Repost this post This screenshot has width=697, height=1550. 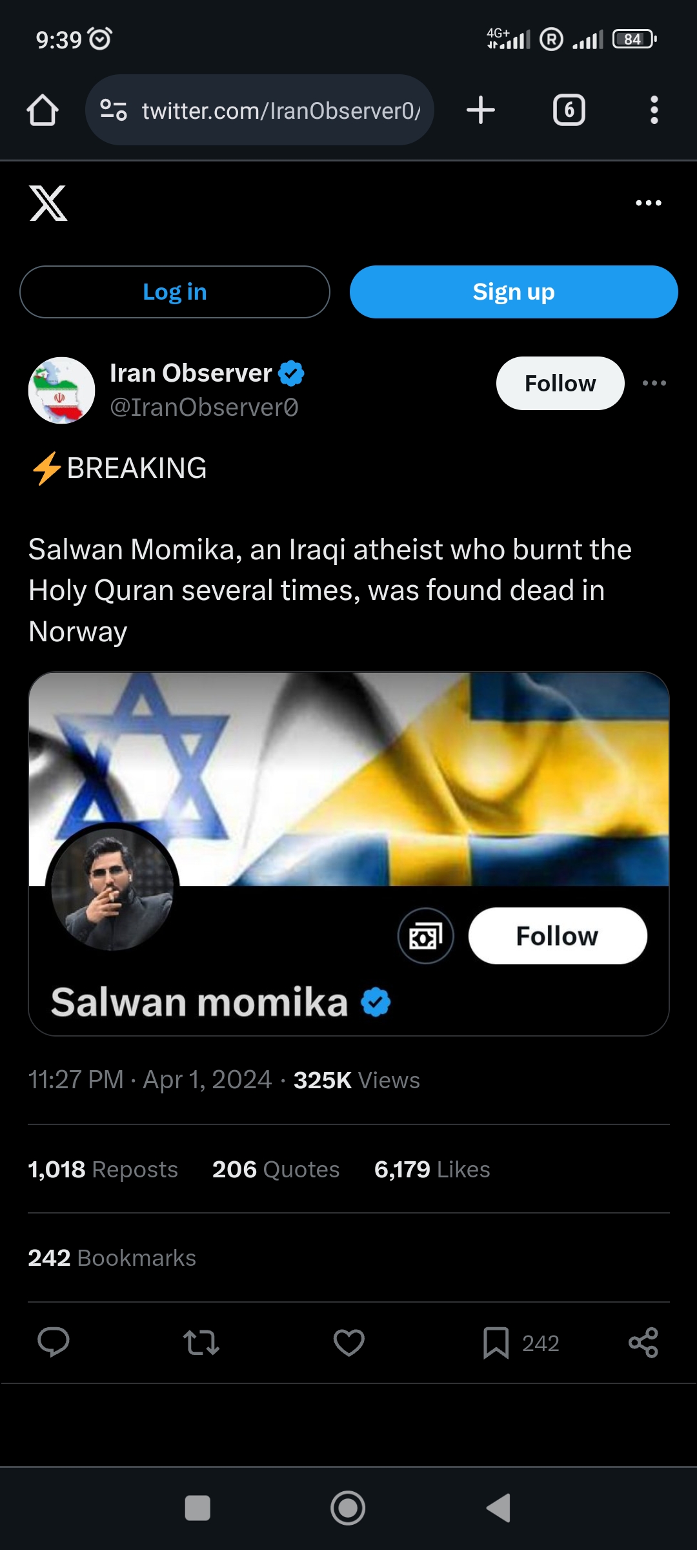(x=201, y=1342)
